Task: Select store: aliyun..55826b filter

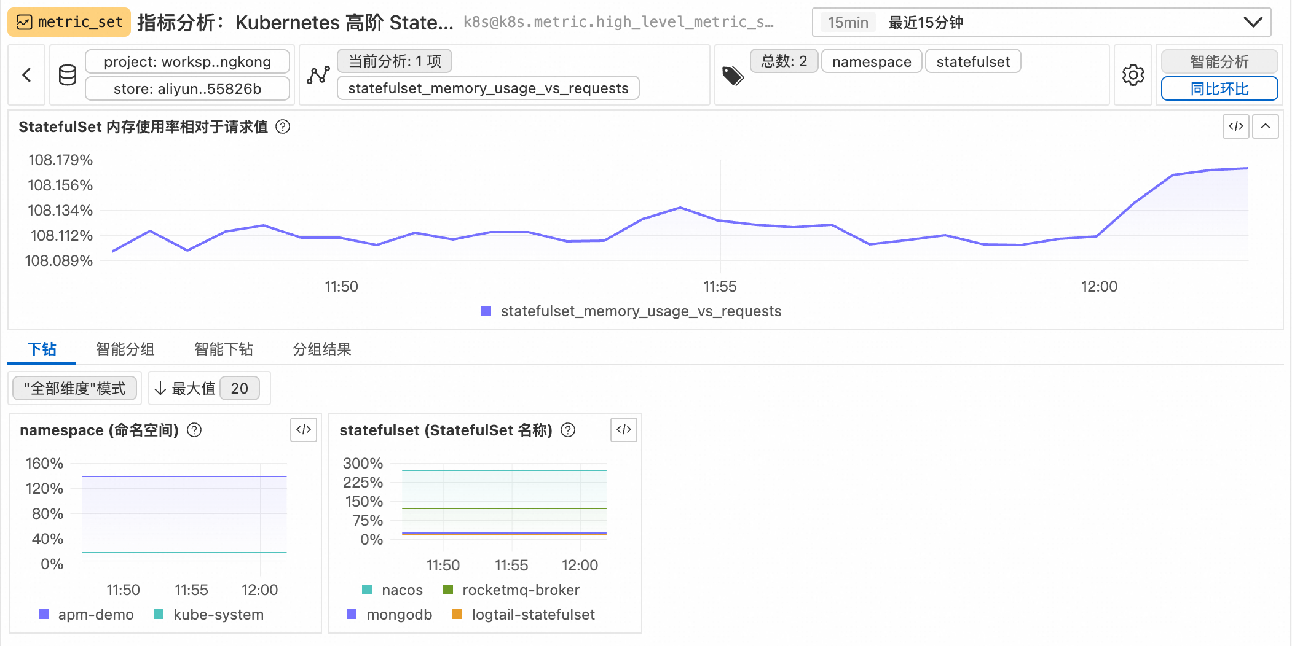Action: (x=187, y=88)
